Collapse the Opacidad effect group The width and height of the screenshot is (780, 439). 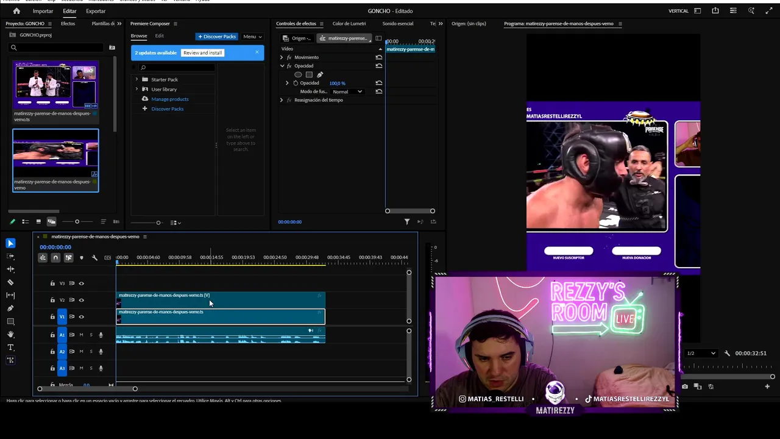pos(282,66)
